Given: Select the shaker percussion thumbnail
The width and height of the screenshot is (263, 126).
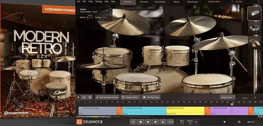Looking at the screenshot, I should pos(254,14).
